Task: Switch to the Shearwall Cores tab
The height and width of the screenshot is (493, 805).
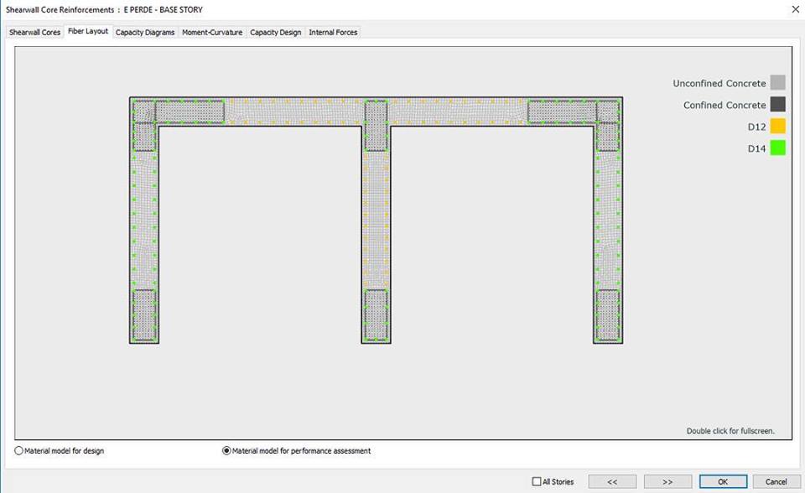Action: point(34,33)
